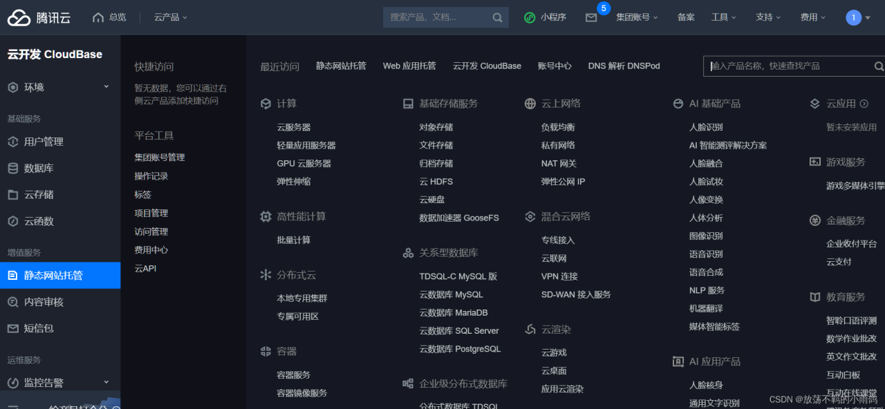Click the 短信包 envelope icon in sidebar
This screenshot has width=885, height=409.
pos(12,328)
